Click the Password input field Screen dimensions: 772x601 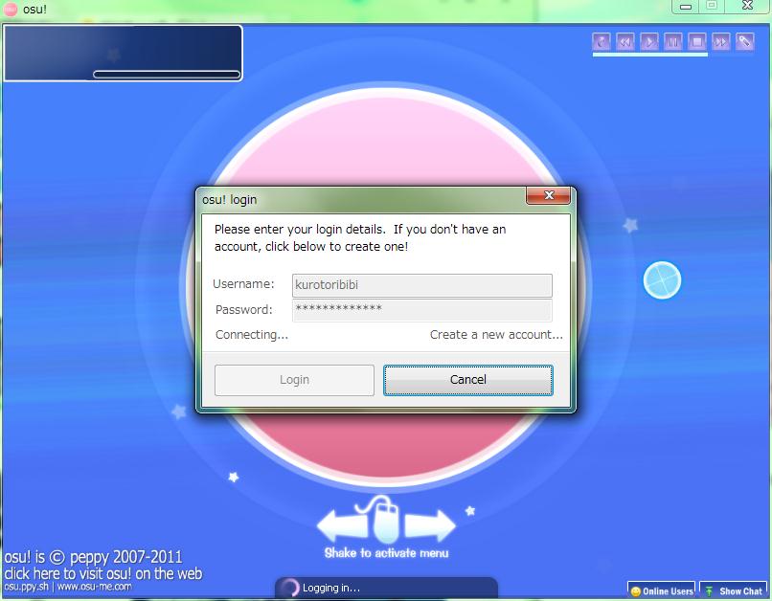422,310
